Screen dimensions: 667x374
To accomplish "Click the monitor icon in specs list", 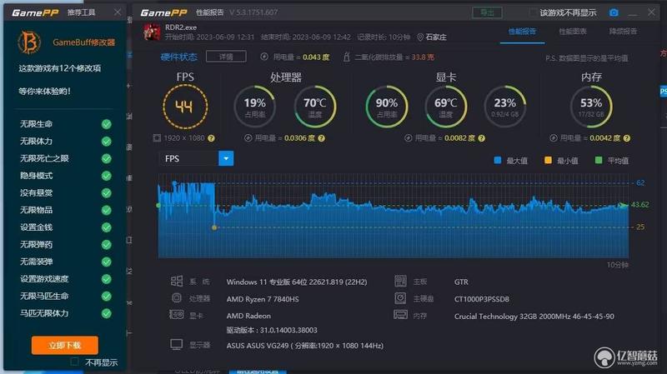I will point(177,344).
